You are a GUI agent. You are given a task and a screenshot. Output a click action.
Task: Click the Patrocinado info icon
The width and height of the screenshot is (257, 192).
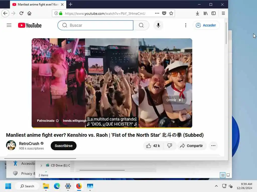click(x=57, y=121)
